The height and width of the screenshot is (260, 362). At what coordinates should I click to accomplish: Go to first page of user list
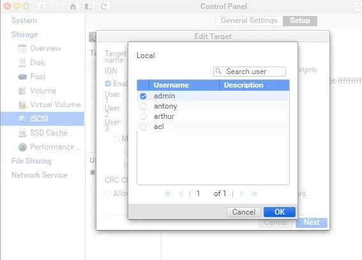pos(167,194)
